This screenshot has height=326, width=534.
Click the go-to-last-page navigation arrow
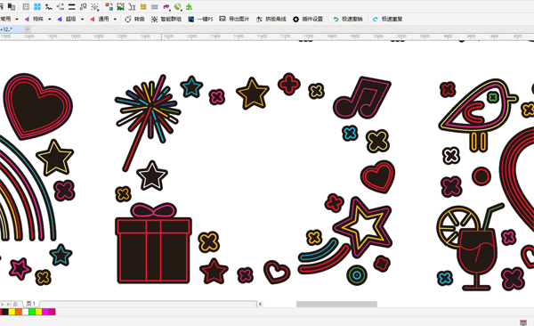[x=9, y=304]
